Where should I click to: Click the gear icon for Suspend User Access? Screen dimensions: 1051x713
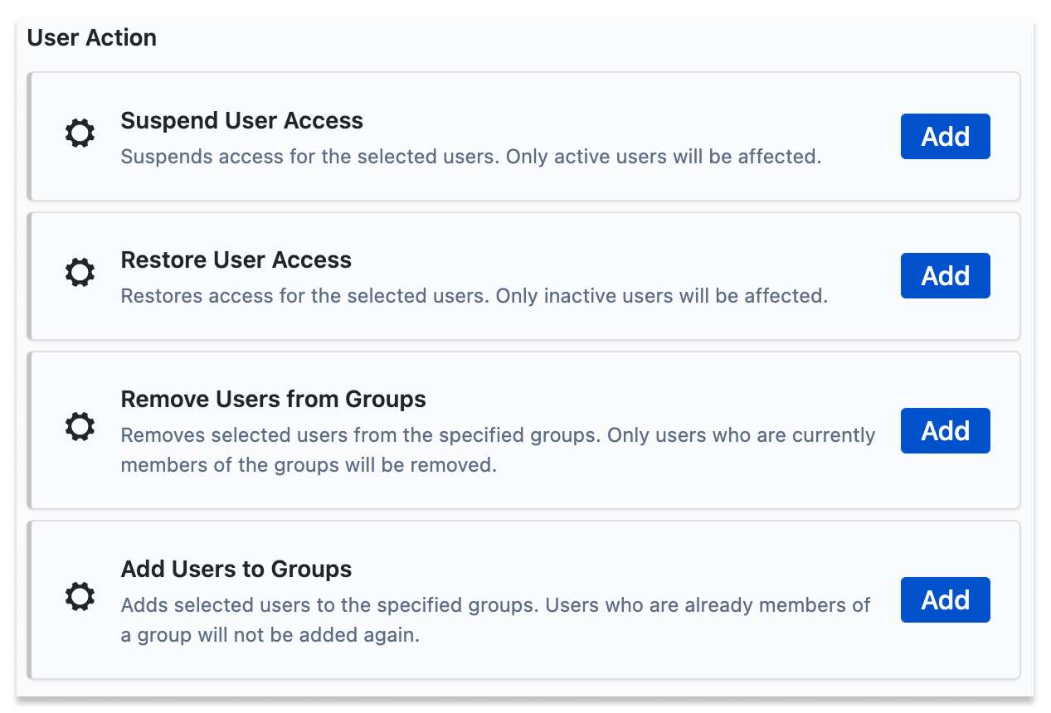80,133
